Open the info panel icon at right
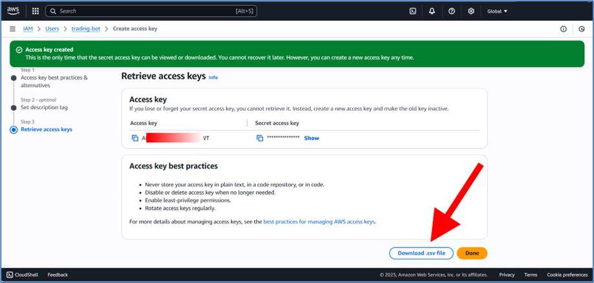 563,29
